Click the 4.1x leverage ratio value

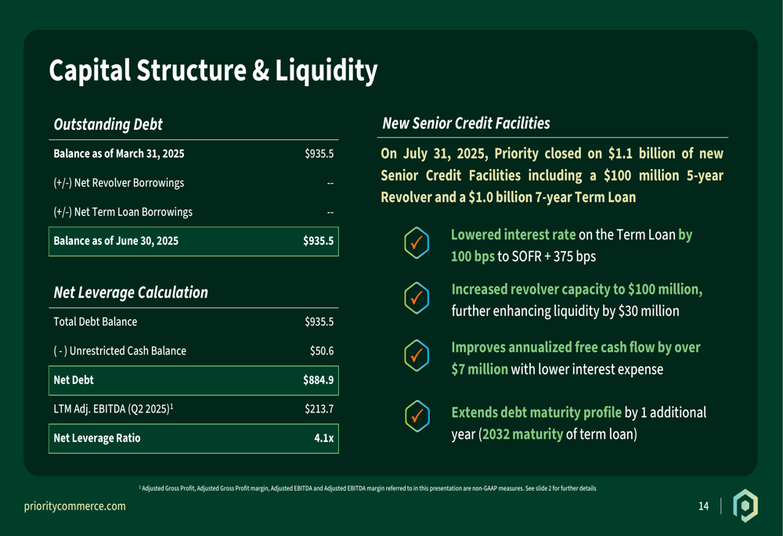click(x=324, y=438)
